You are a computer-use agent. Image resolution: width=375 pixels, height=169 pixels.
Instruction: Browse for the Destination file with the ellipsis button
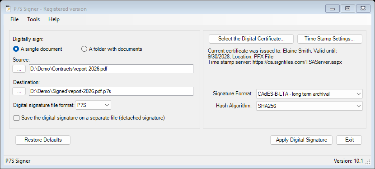click(x=19, y=91)
